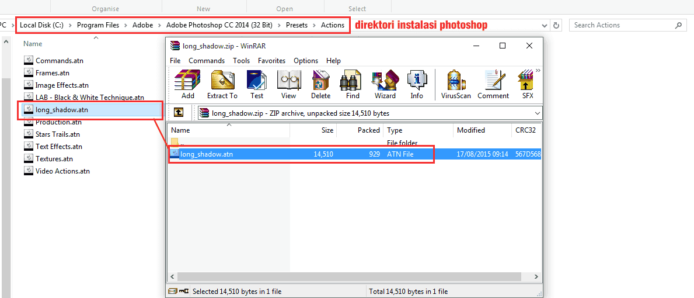
Task: Run VirusScan on archive
Action: (x=456, y=84)
